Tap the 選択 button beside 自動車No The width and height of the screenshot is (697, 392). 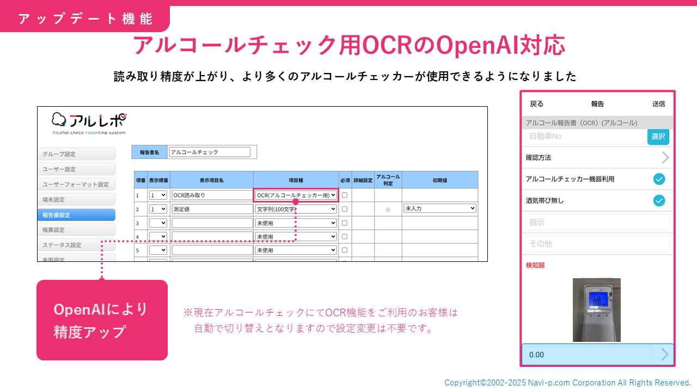click(x=658, y=136)
